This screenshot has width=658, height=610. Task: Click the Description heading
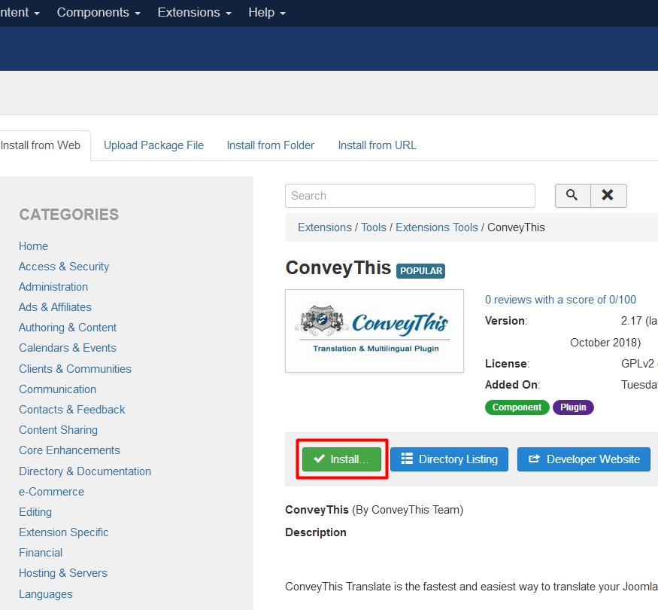coord(316,532)
